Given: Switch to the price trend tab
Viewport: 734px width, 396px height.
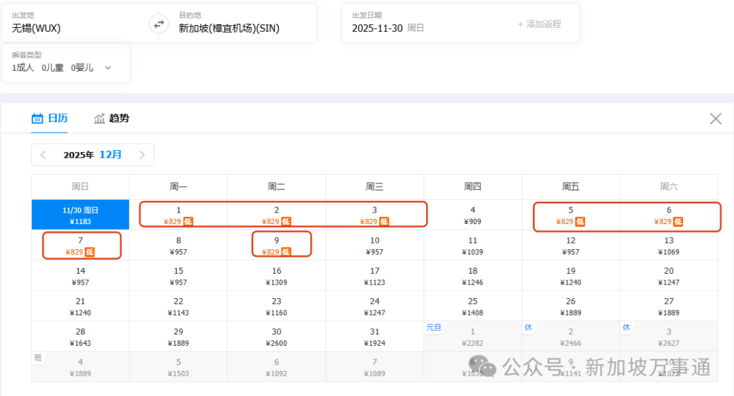Looking at the screenshot, I should coord(111,118).
